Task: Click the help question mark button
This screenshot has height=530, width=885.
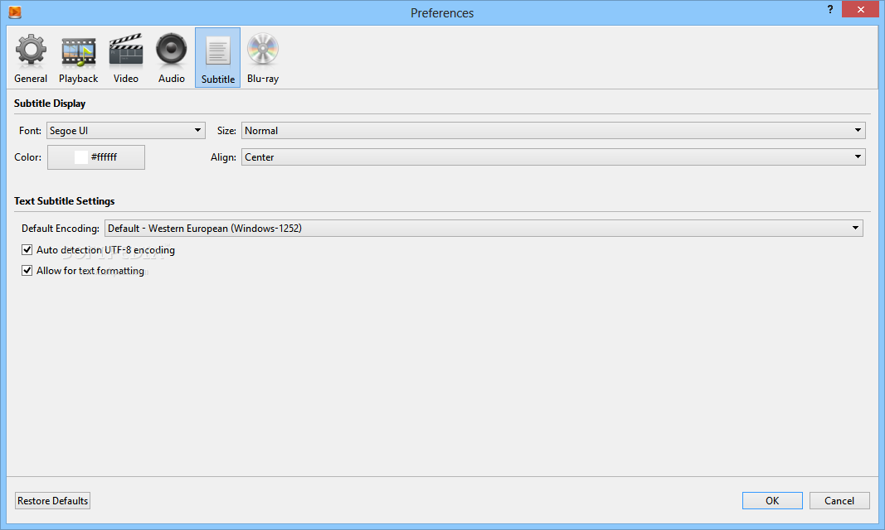Action: [829, 10]
